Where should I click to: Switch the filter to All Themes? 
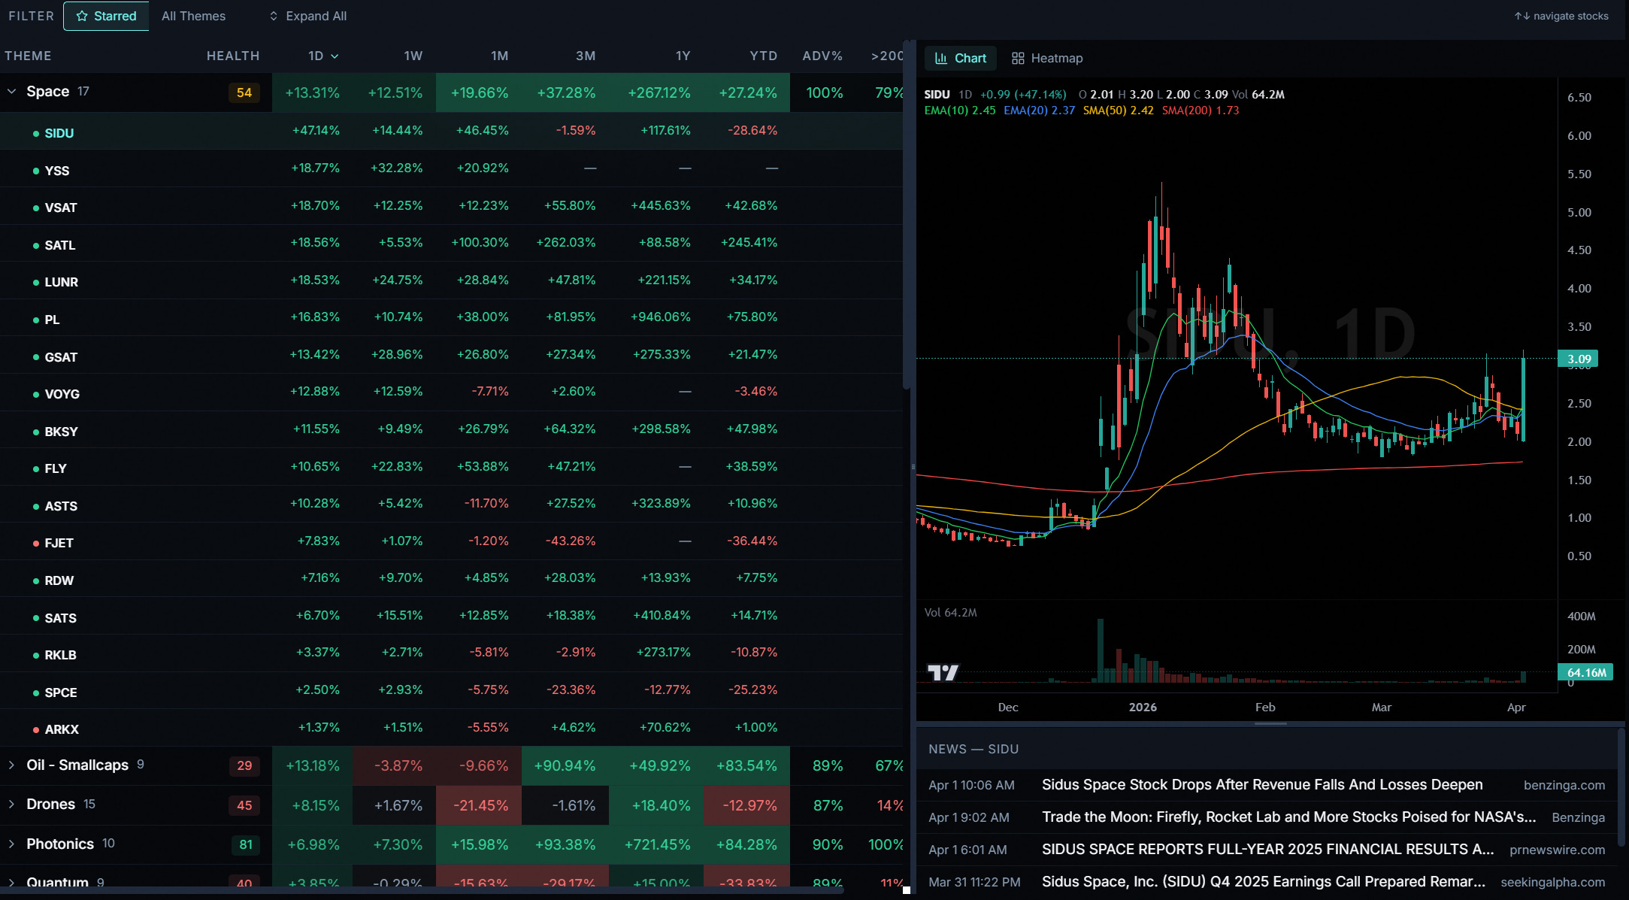193,16
